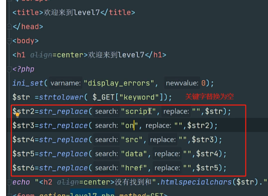Click the "display_errors" string
The width and height of the screenshot is (268, 196).
[119, 83]
